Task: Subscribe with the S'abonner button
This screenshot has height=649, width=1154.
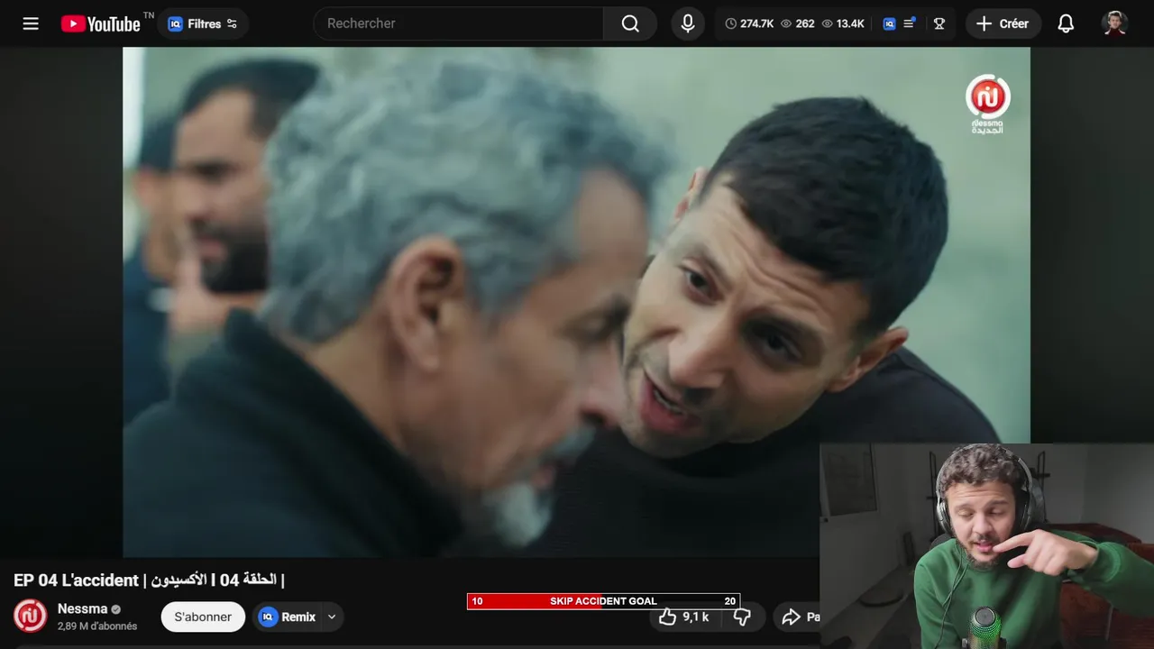Action: 203,617
